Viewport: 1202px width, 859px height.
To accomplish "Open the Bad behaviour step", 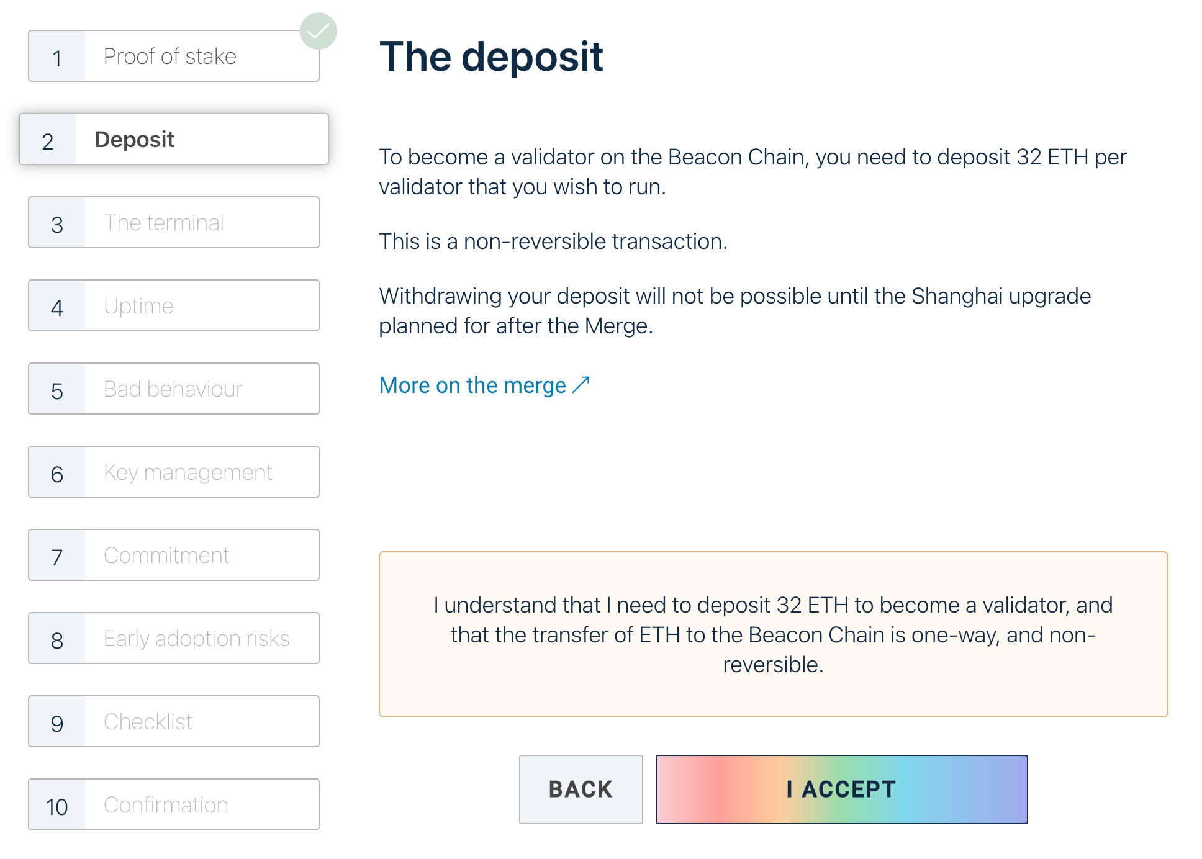I will 173,389.
